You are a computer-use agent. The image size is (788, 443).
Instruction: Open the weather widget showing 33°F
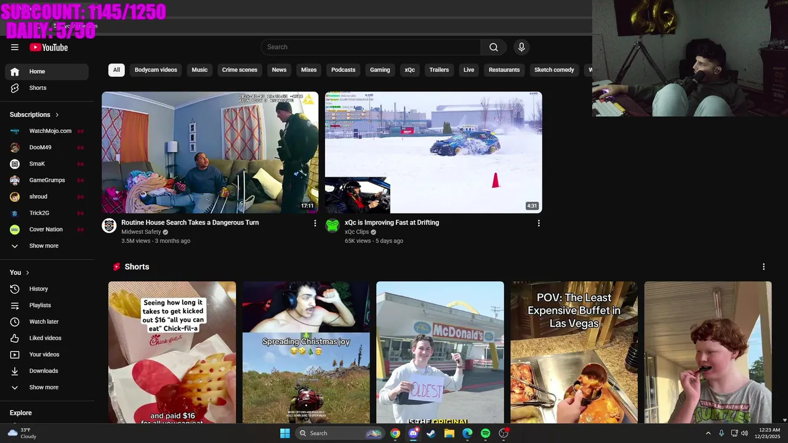tap(22, 433)
